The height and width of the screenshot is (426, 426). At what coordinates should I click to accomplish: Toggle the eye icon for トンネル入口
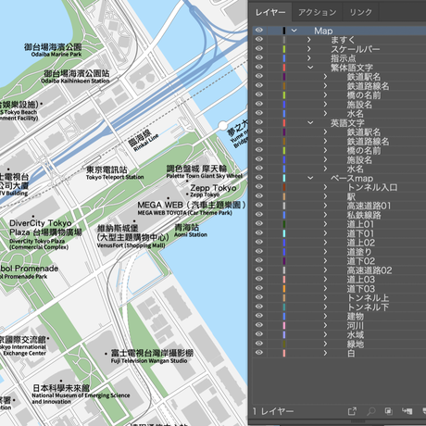(x=259, y=187)
